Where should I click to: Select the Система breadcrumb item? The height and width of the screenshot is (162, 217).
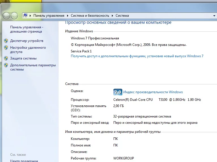pos(122,16)
